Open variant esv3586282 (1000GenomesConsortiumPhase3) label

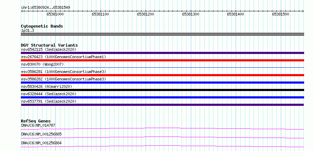tap(64, 79)
